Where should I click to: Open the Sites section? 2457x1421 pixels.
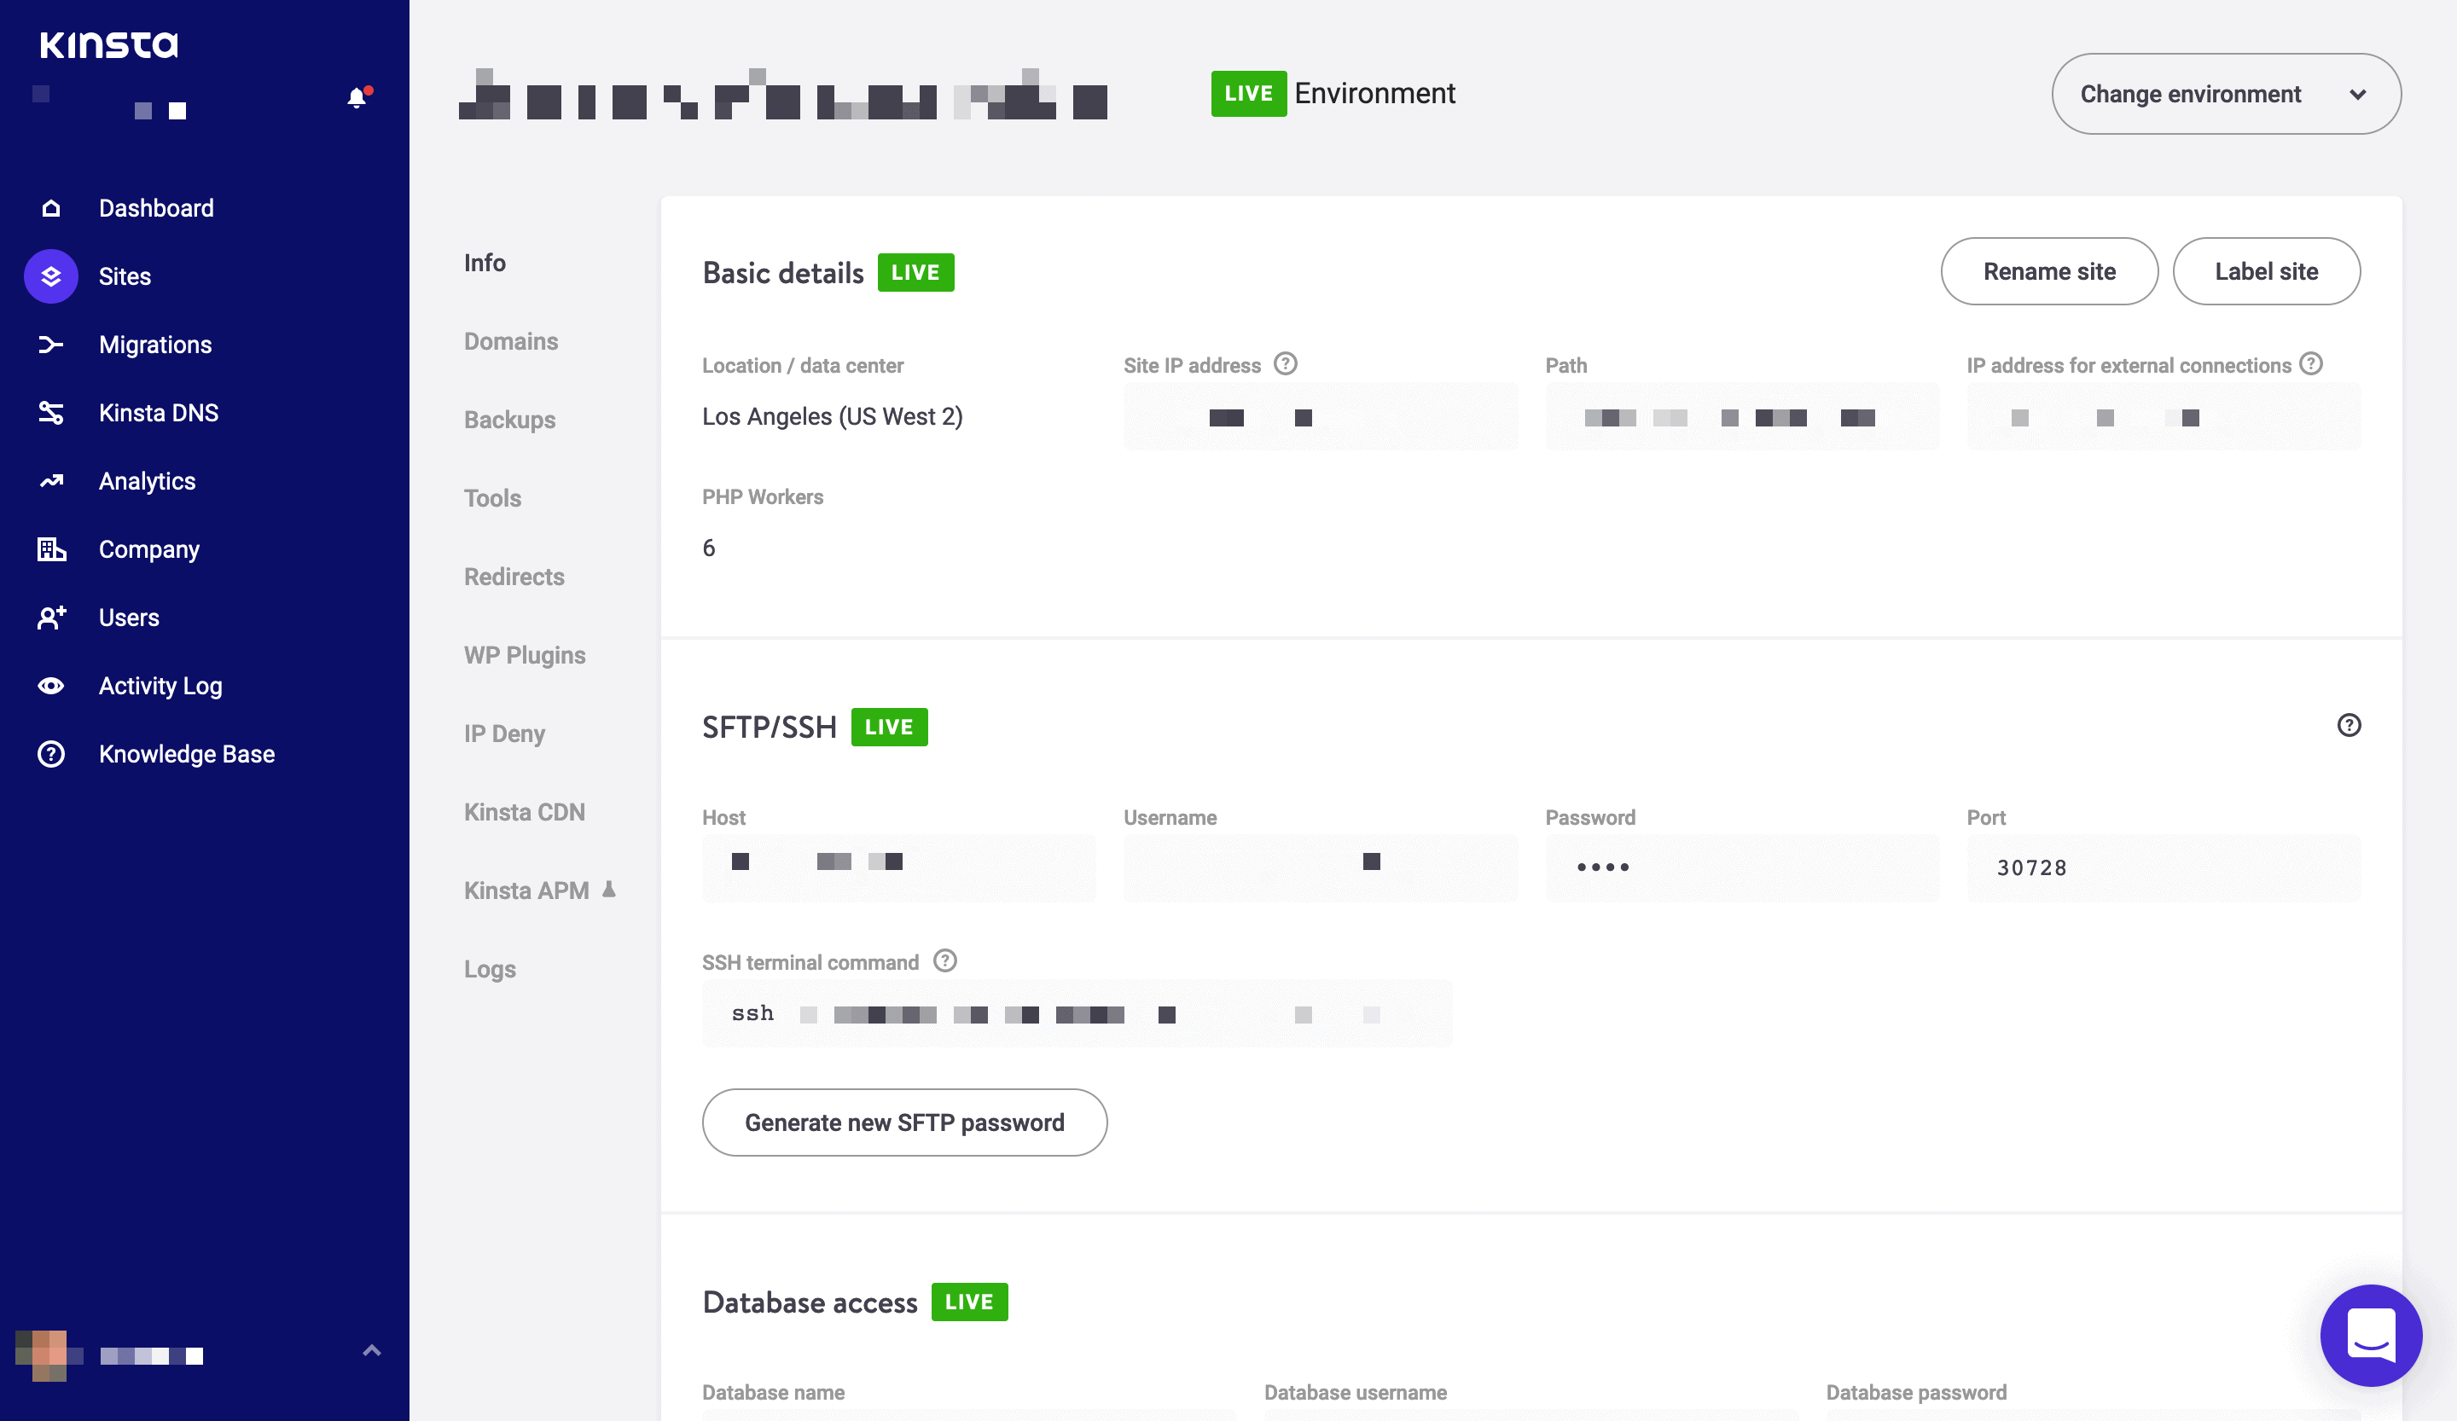(125, 275)
